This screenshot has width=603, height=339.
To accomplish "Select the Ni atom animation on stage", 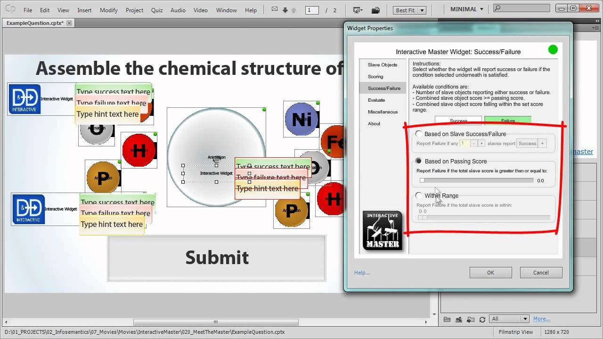I will pyautogui.click(x=301, y=120).
